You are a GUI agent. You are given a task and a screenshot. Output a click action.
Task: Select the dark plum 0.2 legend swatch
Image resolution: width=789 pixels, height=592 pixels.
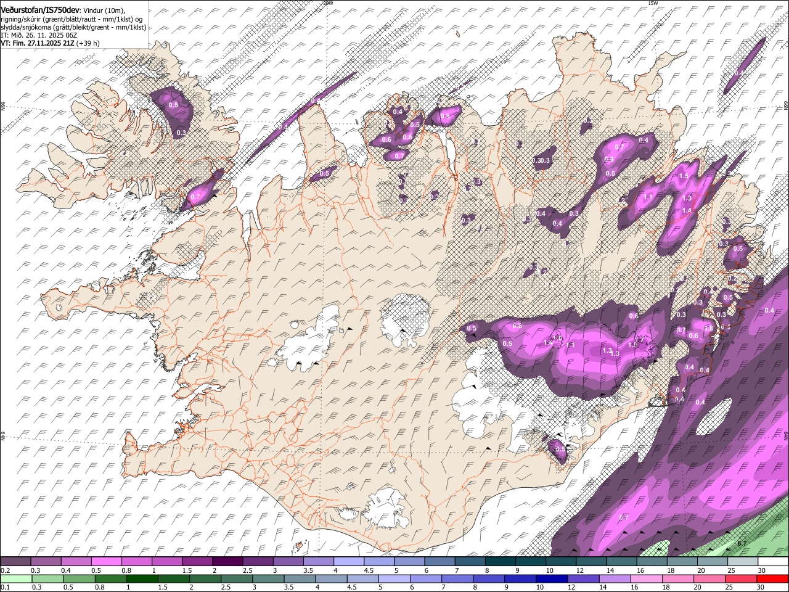15,562
